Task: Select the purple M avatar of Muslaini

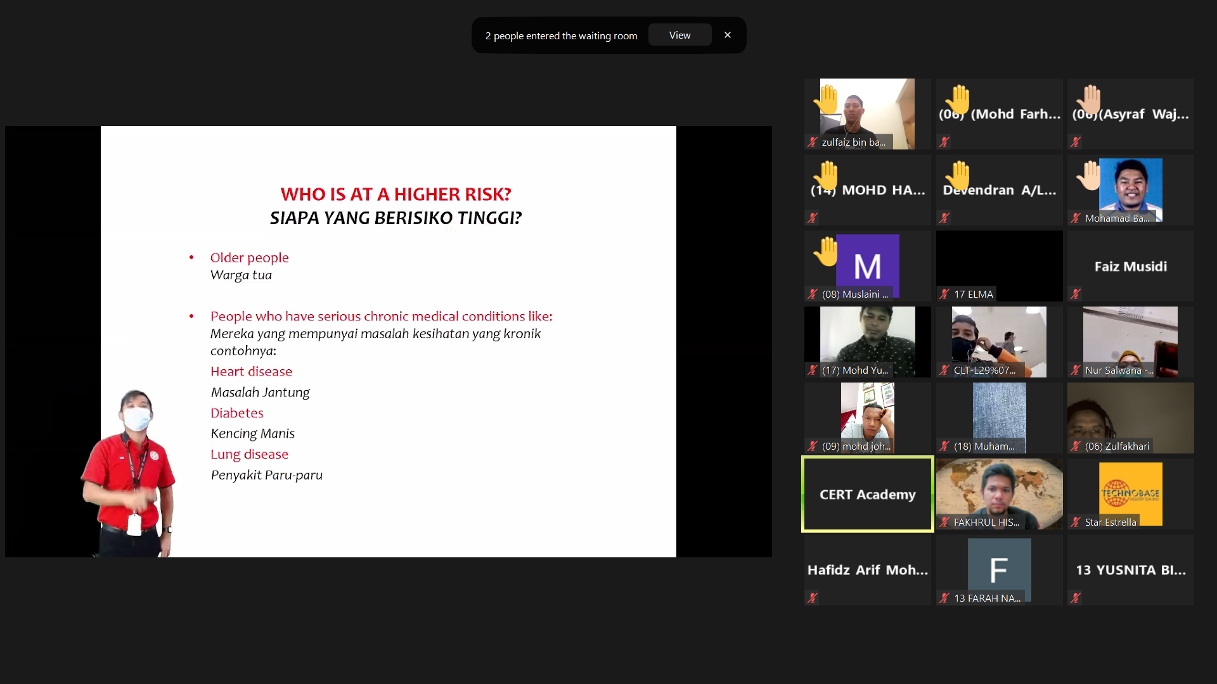Action: point(868,266)
